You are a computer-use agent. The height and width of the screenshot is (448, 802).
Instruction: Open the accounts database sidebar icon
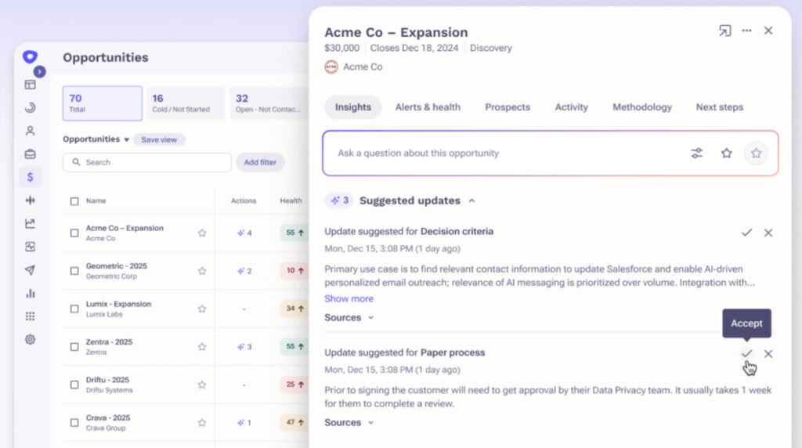point(31,154)
